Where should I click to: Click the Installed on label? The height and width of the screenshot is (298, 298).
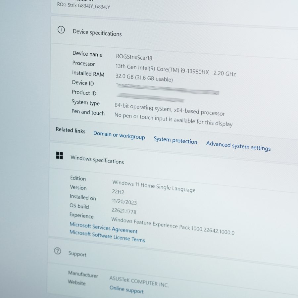pos(83,197)
